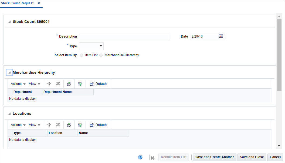Click Save and Create Another
The height and width of the screenshot is (163, 285).
click(214, 157)
